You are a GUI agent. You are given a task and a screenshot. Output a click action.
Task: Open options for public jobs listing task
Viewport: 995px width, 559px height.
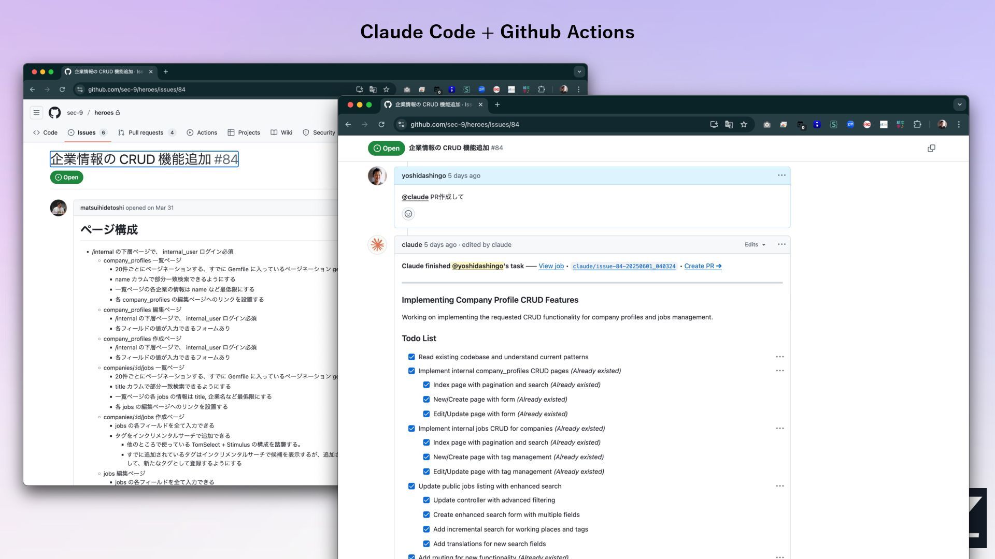pos(779,487)
